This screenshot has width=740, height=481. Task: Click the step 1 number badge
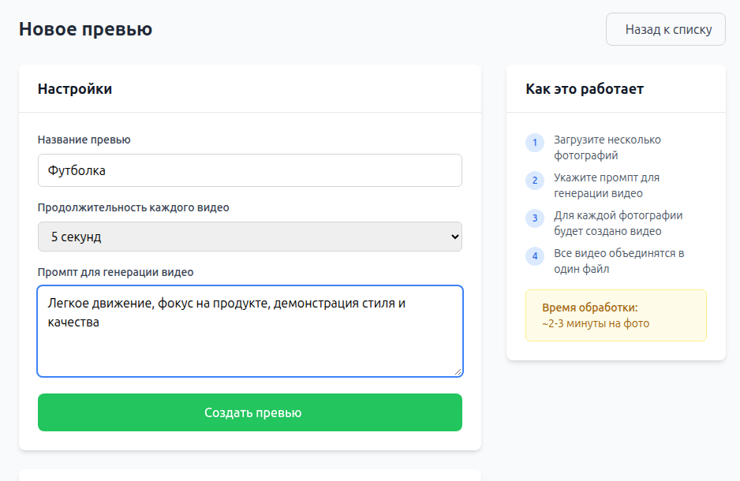(535, 143)
